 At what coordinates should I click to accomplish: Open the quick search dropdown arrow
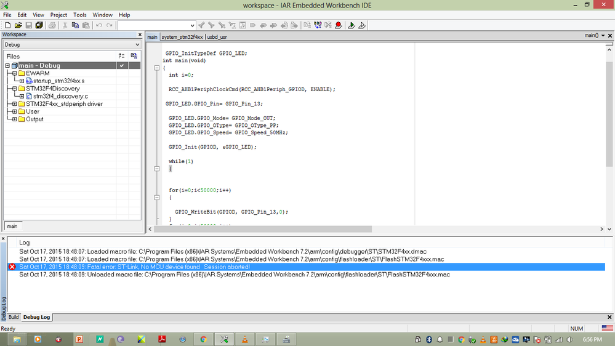tap(192, 25)
